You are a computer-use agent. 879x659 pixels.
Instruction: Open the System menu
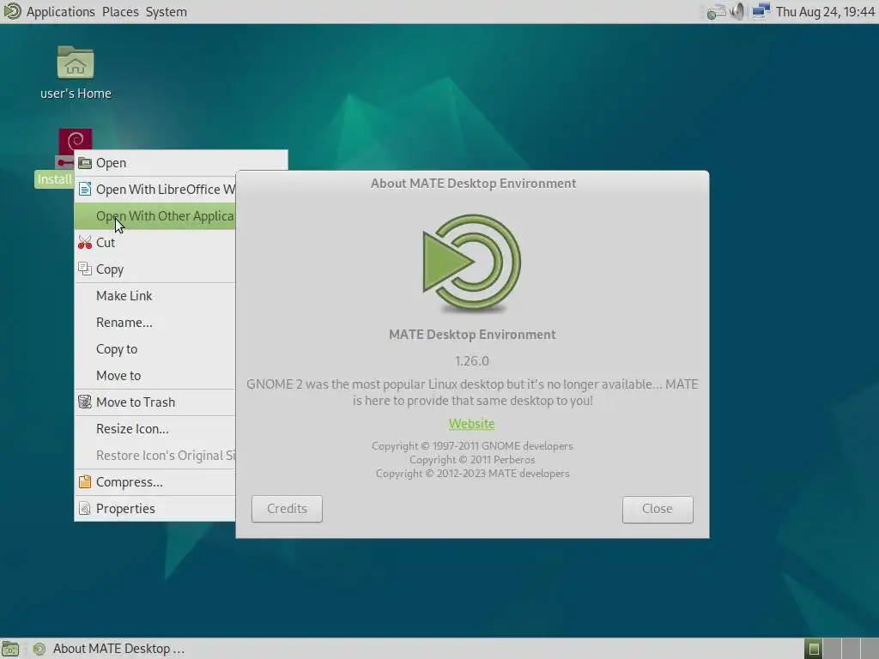tap(166, 12)
